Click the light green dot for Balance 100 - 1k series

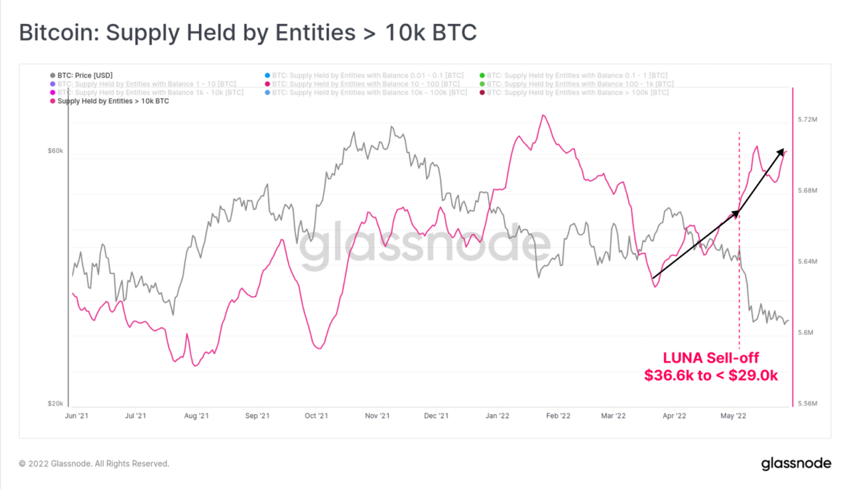[x=482, y=84]
